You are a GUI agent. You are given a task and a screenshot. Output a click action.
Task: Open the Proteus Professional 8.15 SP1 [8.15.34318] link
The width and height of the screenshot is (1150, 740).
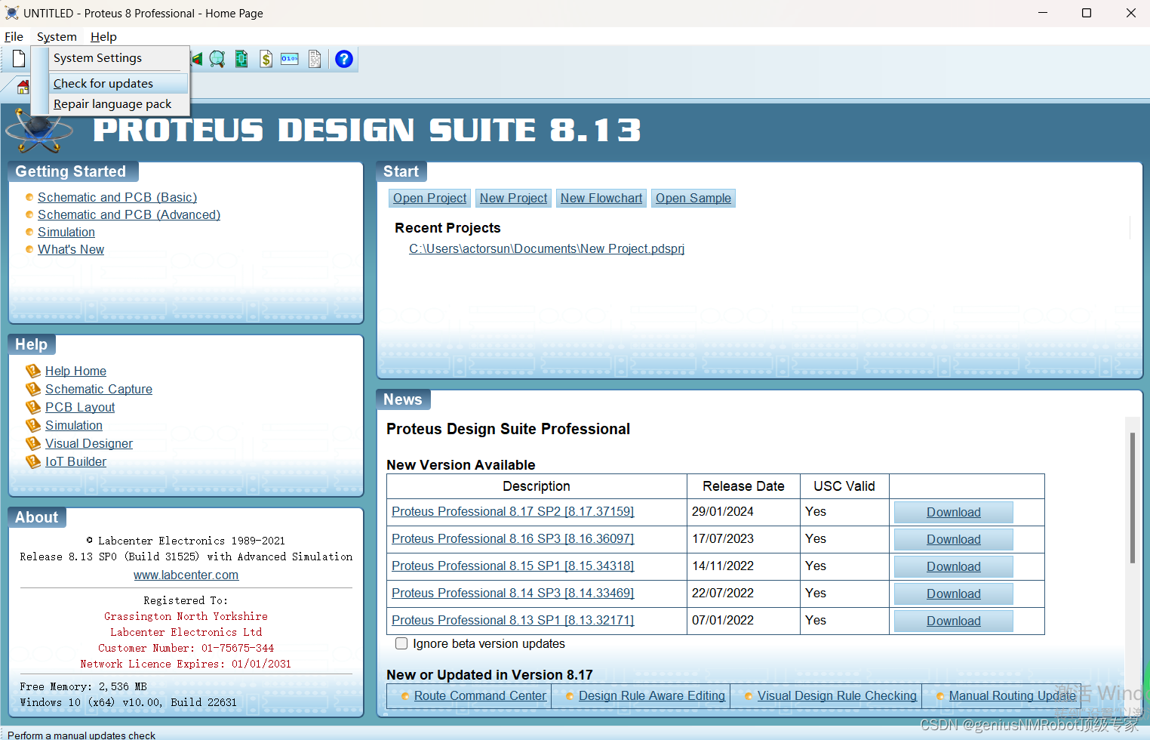click(512, 566)
